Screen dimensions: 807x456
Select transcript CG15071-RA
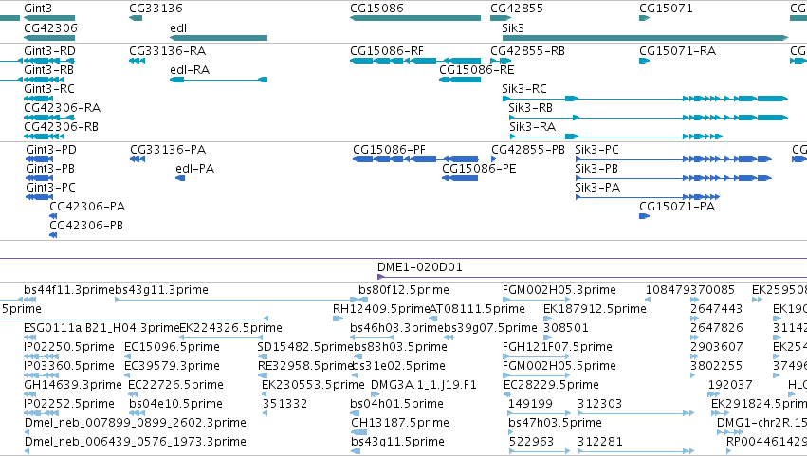(677, 51)
